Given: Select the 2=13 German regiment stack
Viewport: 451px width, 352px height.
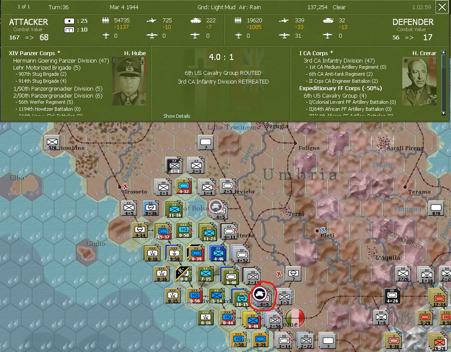Looking at the screenshot, I should tap(252, 276).
